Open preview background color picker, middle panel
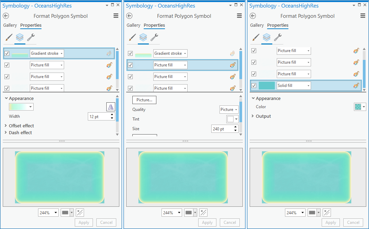 click(191, 213)
